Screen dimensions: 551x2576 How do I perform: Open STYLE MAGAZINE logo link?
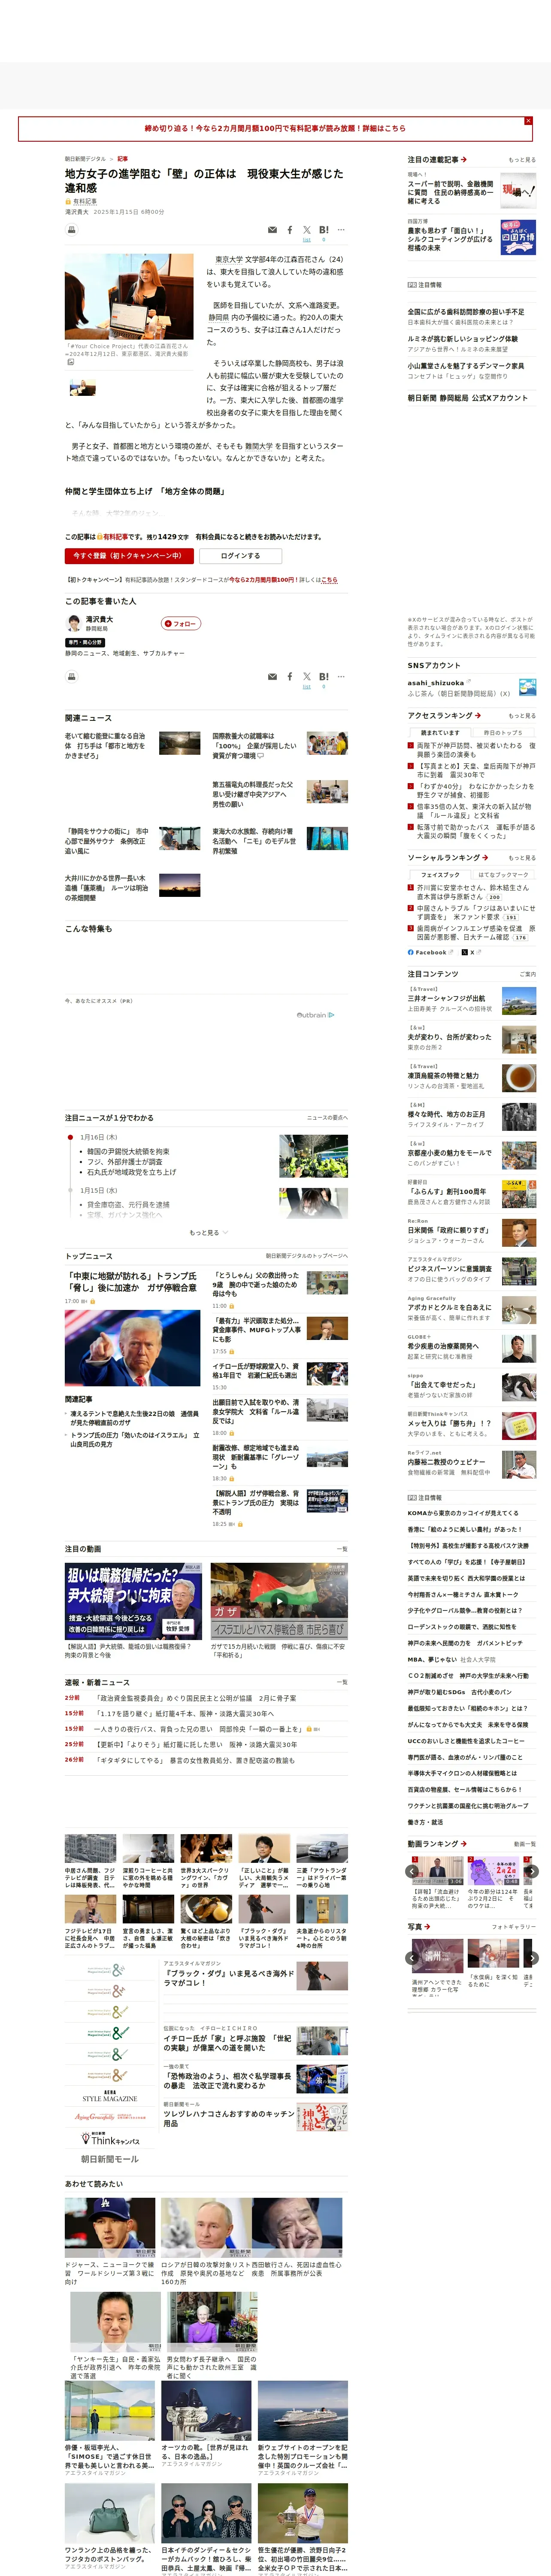tap(109, 2097)
